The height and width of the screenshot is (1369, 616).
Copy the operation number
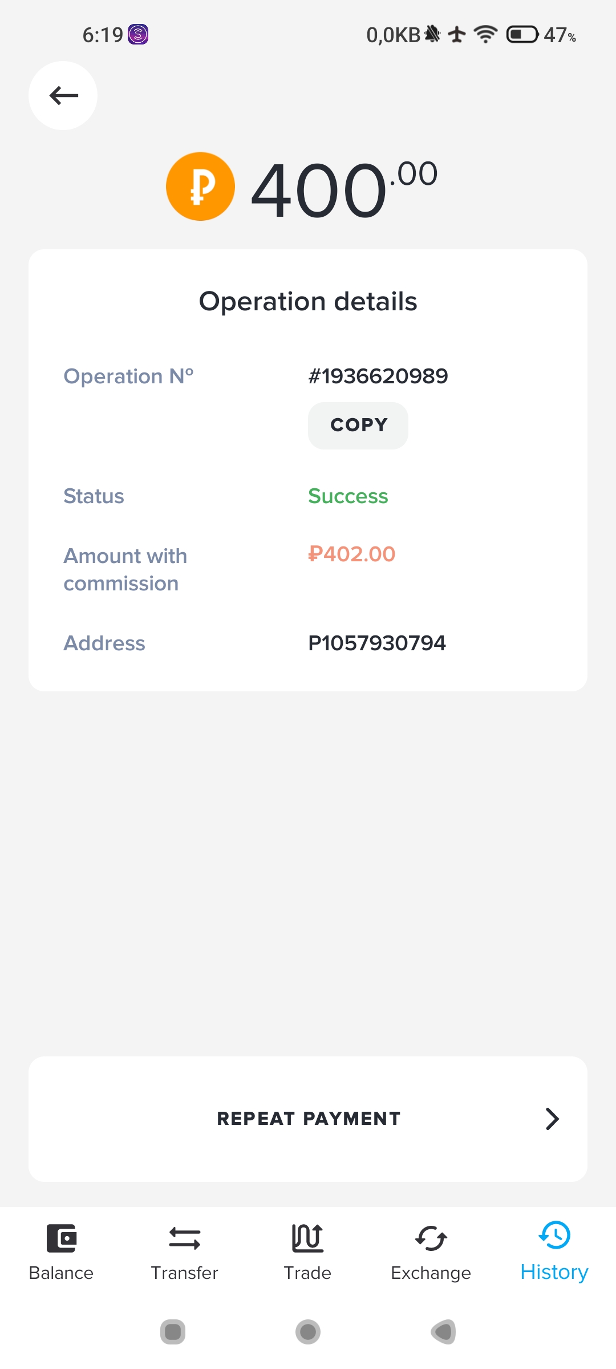(358, 426)
